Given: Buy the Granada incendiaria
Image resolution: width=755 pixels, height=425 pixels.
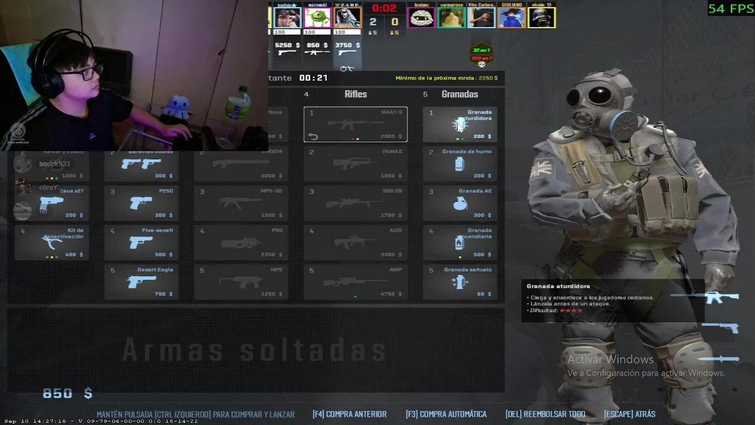Looking at the screenshot, I should [x=460, y=243].
